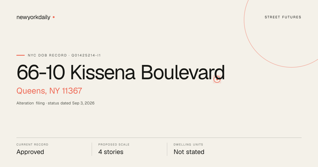Image resolution: width=318 pixels, height=167 pixels.
Task: Open the STREET FUTURES section label
Action: point(283,17)
